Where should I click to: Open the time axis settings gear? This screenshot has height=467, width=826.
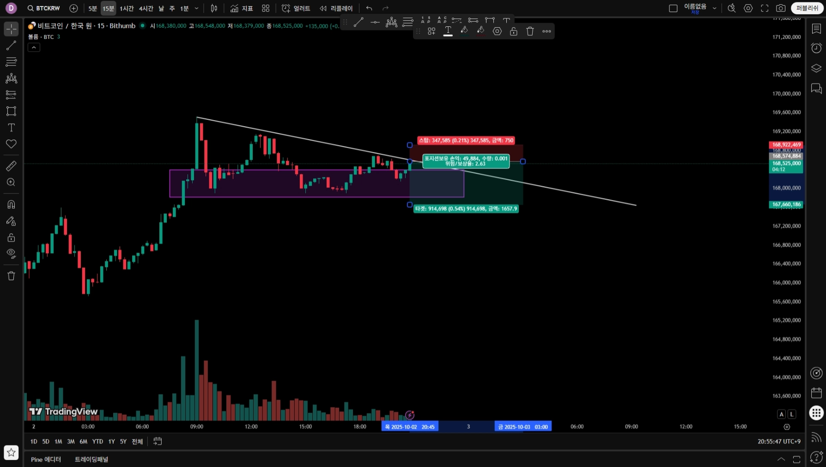click(x=787, y=427)
